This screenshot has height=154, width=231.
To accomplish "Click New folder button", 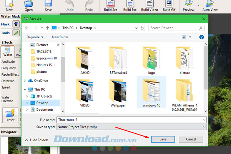I will pyautogui.click(x=60, y=37).
